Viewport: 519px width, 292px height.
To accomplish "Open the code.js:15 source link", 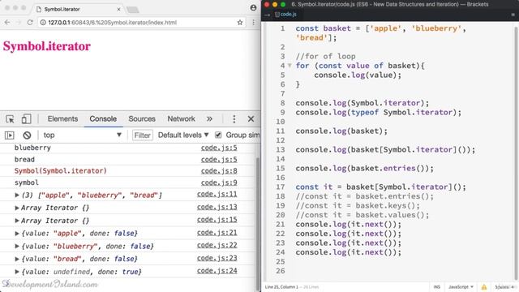I will tap(217, 220).
